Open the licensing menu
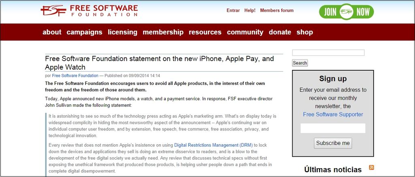The width and height of the screenshot is (415, 177). tap(122, 32)
